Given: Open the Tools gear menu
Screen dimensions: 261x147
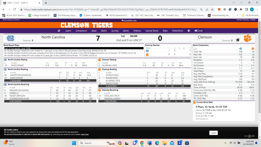Looking at the screenshot, I should pos(199,31).
